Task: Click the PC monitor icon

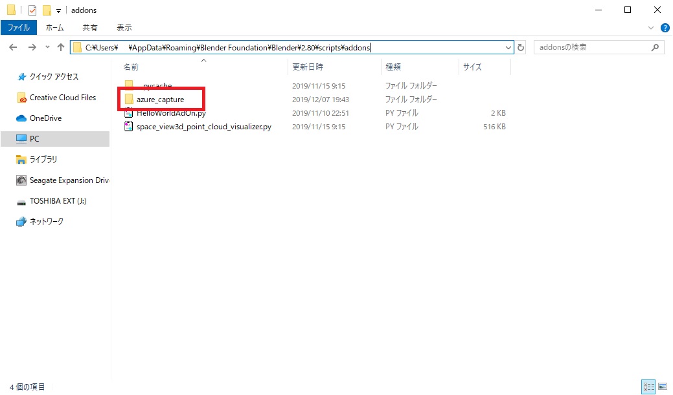Action: point(21,139)
